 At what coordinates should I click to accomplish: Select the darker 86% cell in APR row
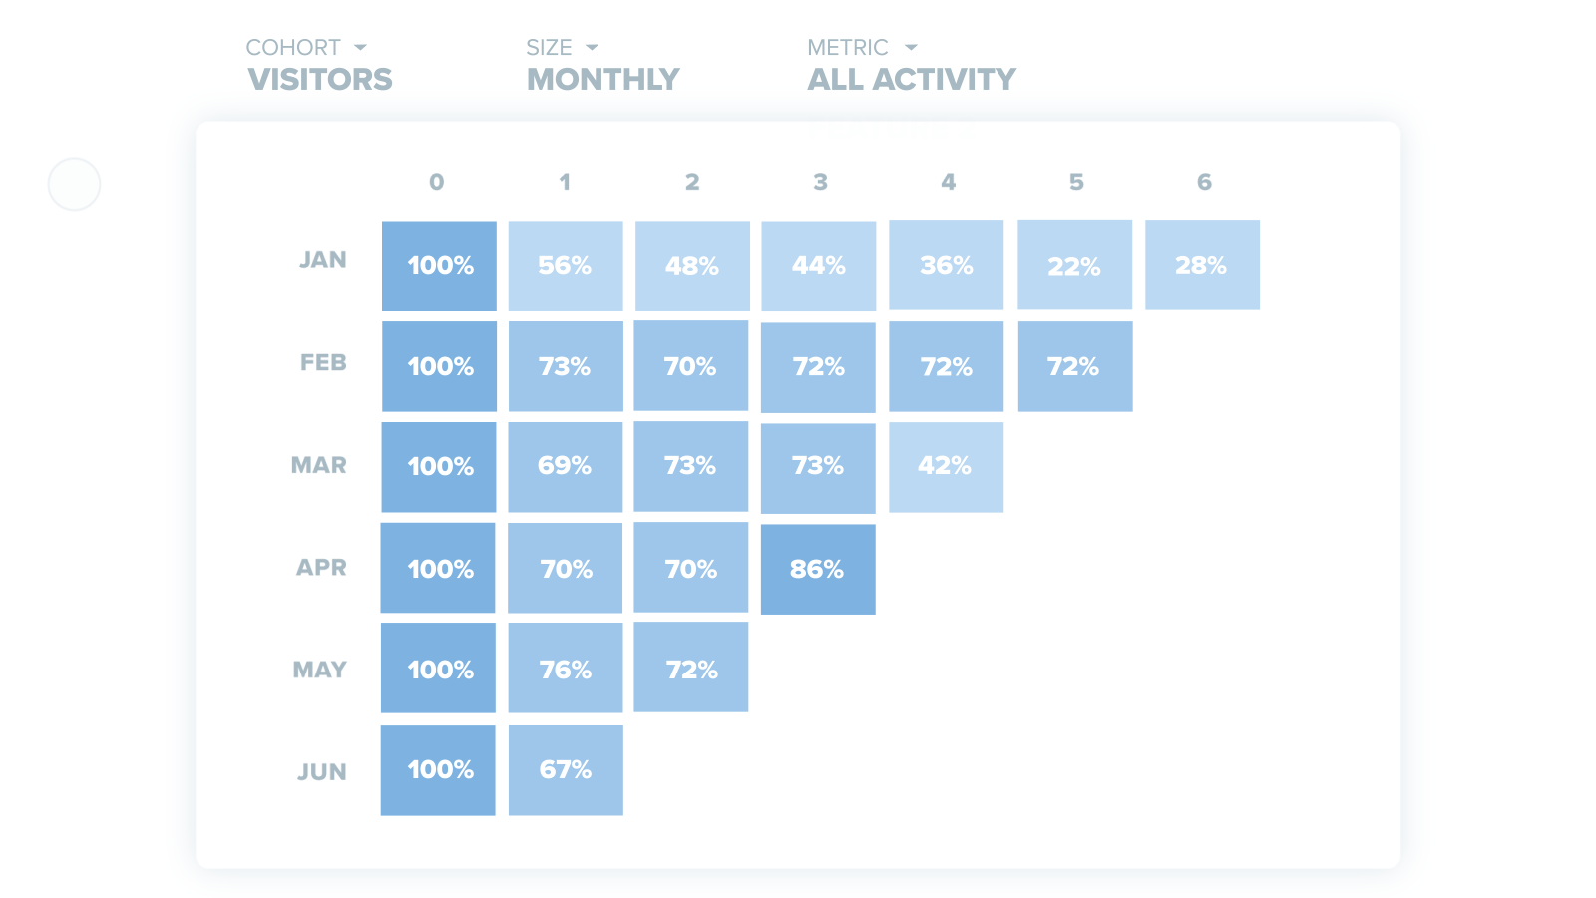tap(818, 569)
